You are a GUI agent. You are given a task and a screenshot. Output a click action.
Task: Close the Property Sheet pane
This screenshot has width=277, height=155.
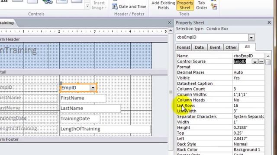click(x=269, y=22)
